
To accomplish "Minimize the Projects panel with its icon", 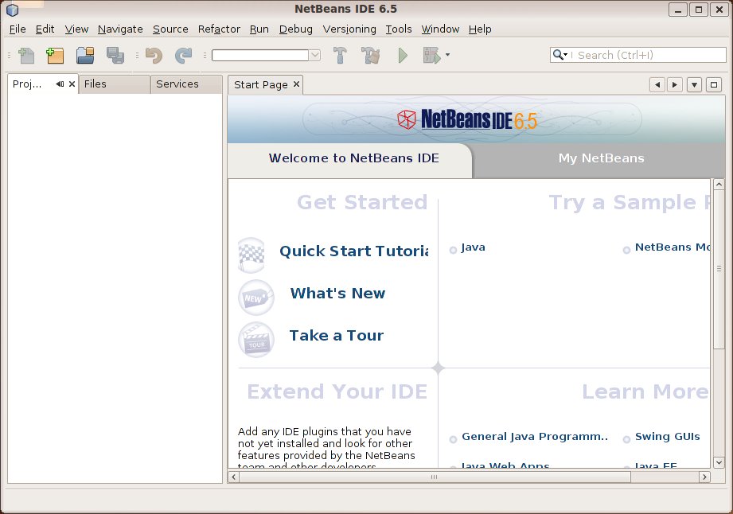I will [x=60, y=84].
